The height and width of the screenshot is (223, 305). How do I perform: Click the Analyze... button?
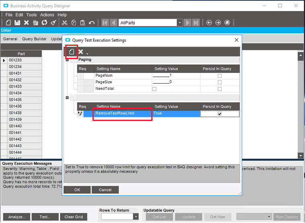pyautogui.click(x=17, y=217)
